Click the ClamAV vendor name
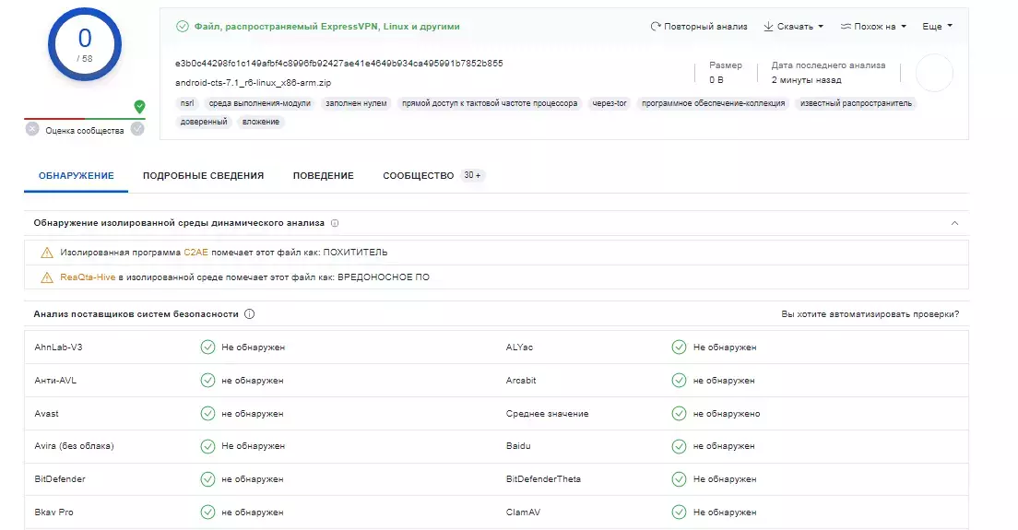 click(523, 512)
